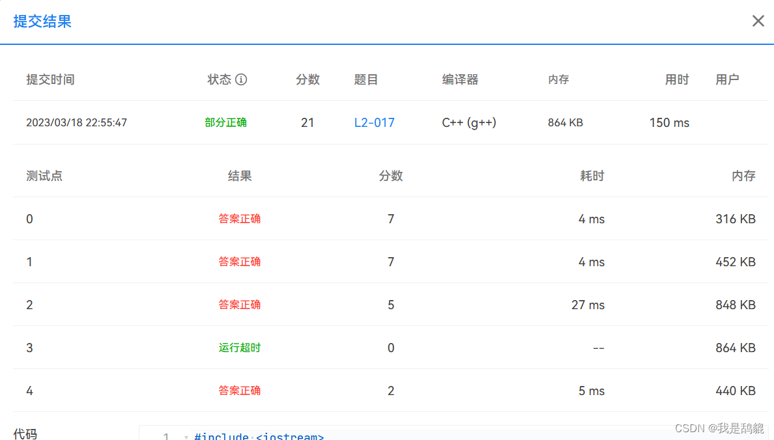Select the 提交时间 column header

(x=49, y=79)
